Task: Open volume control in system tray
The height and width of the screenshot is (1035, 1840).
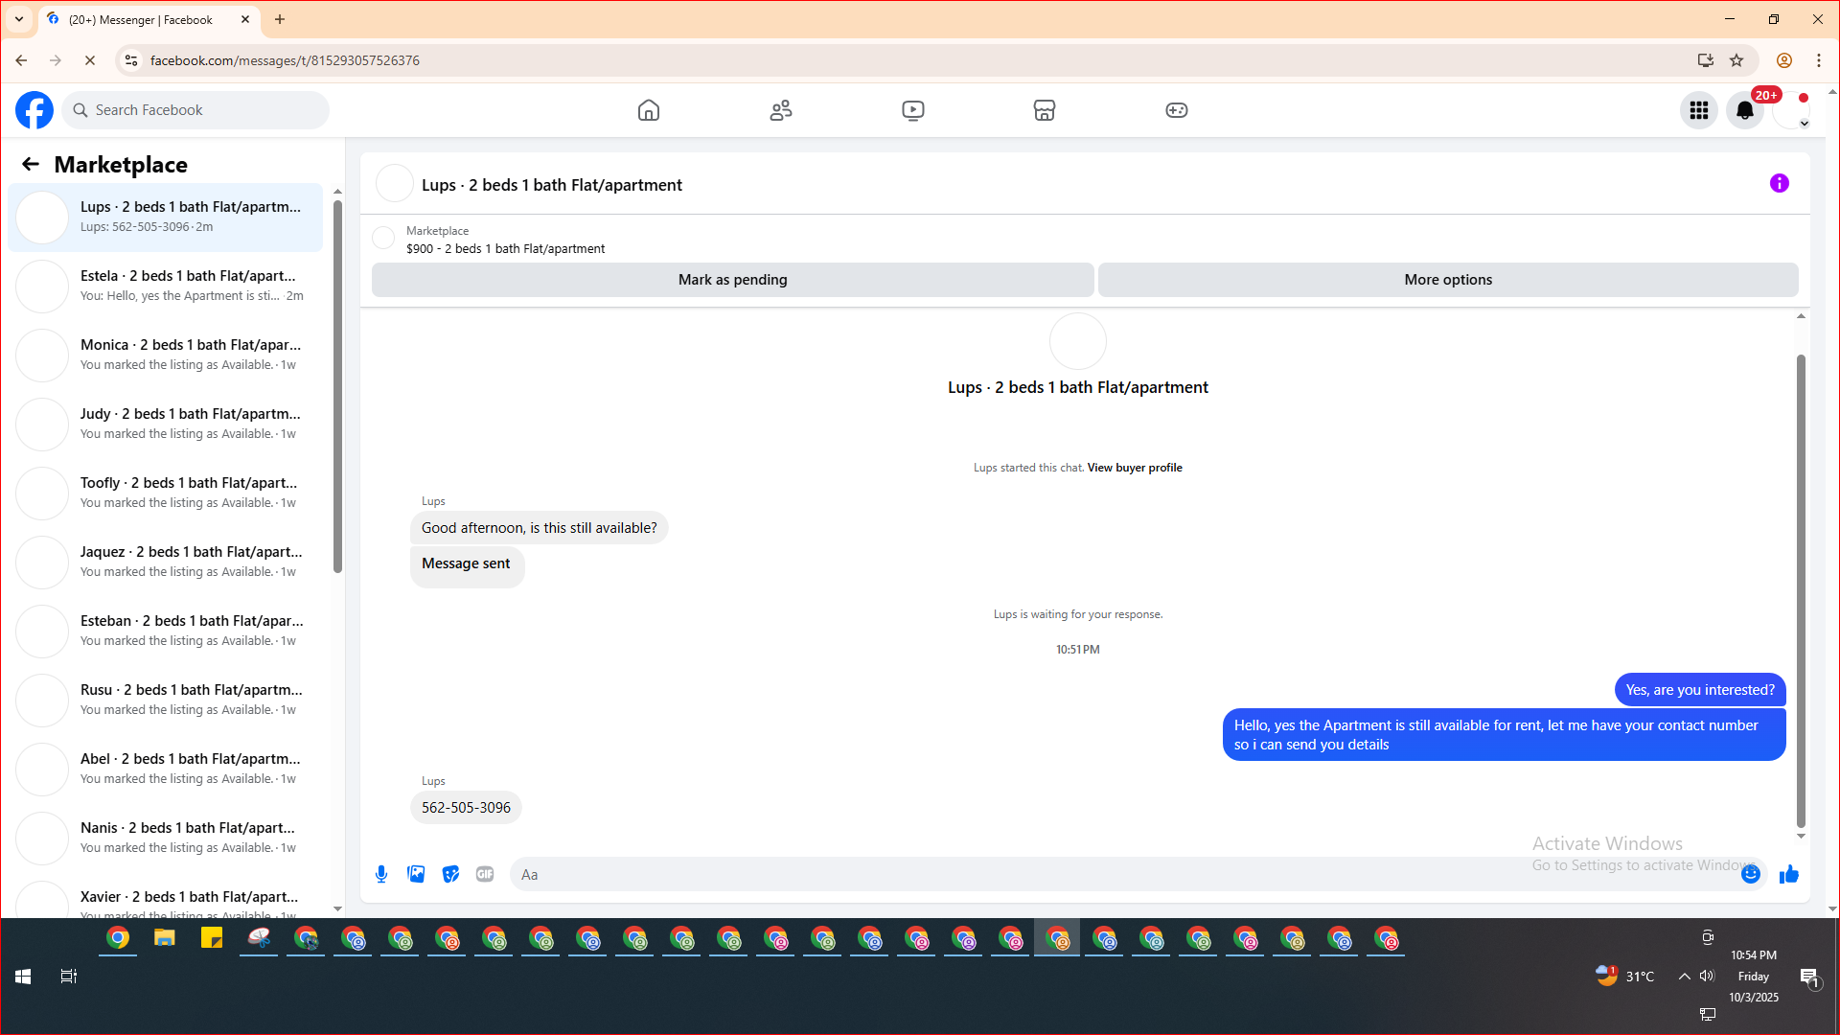Action: pos(1707,977)
